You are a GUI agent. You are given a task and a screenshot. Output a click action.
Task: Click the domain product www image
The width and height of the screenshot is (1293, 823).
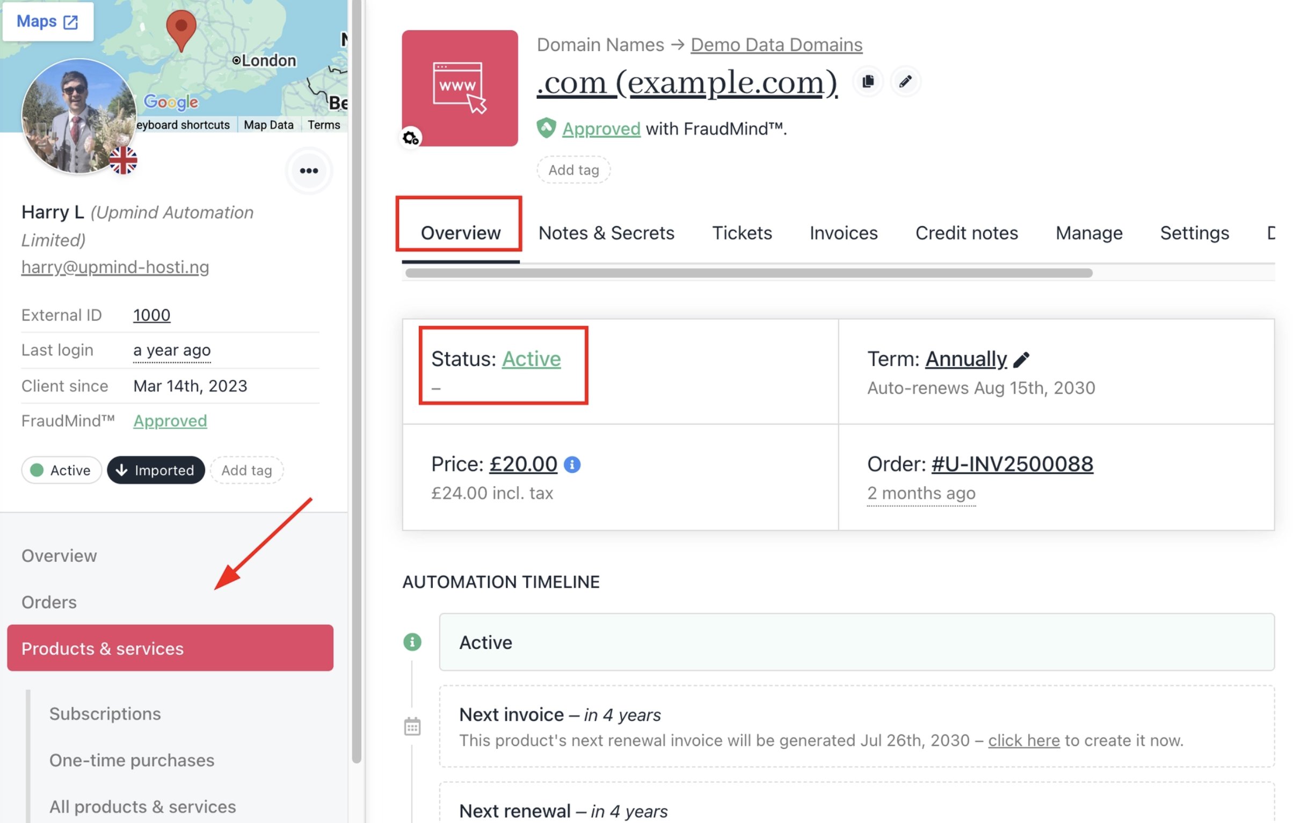coord(460,88)
